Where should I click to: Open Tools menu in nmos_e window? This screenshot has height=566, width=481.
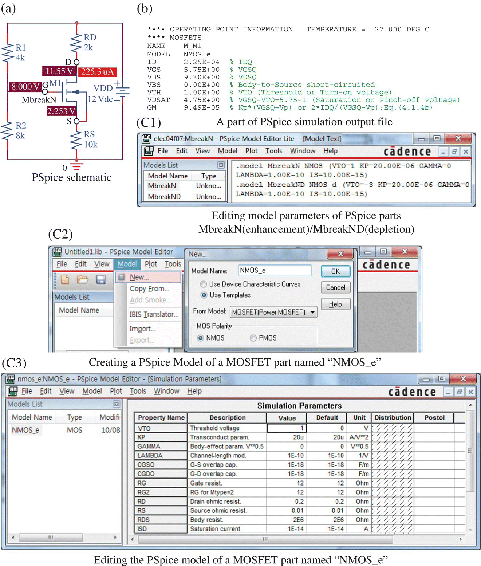(138, 391)
